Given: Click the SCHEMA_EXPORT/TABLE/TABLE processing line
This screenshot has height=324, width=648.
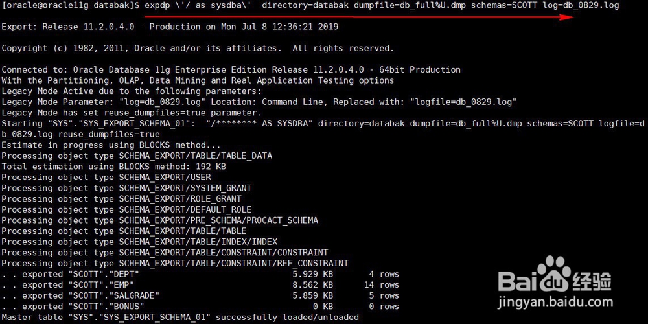Looking at the screenshot, I should tap(124, 231).
